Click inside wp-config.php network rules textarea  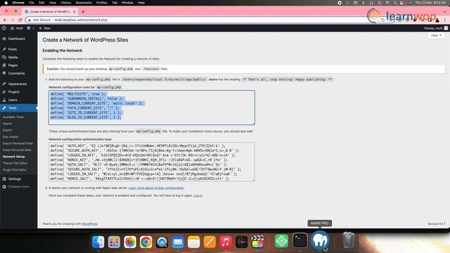(152, 108)
